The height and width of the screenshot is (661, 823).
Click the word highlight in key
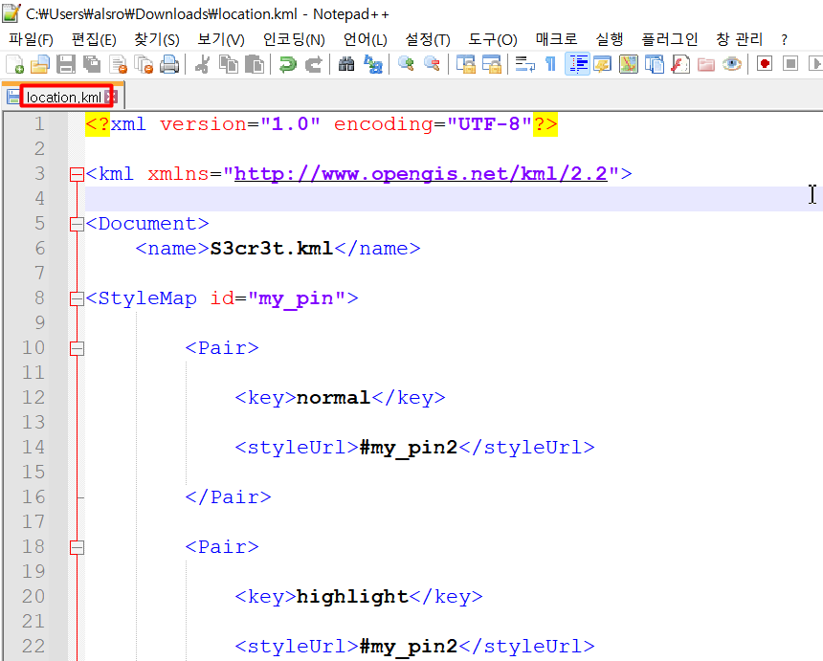352,597
